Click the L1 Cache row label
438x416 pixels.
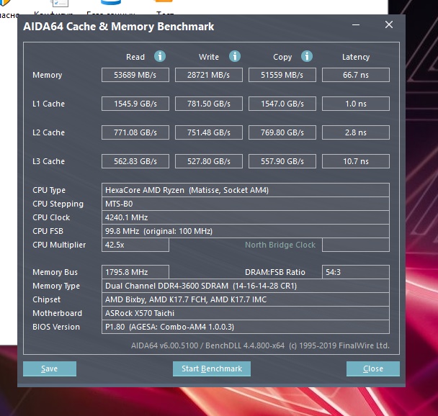click(48, 104)
